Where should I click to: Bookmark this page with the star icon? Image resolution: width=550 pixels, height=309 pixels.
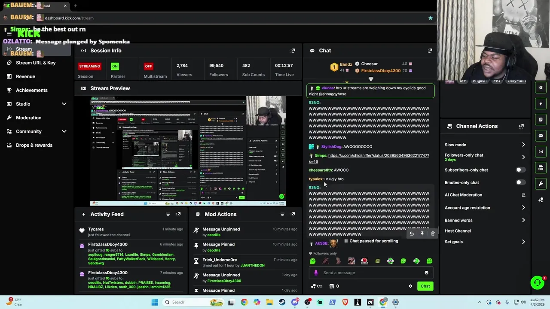(x=430, y=18)
